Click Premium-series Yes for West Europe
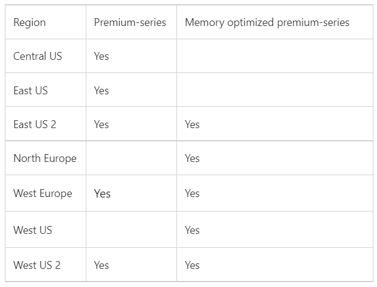 [102, 194]
